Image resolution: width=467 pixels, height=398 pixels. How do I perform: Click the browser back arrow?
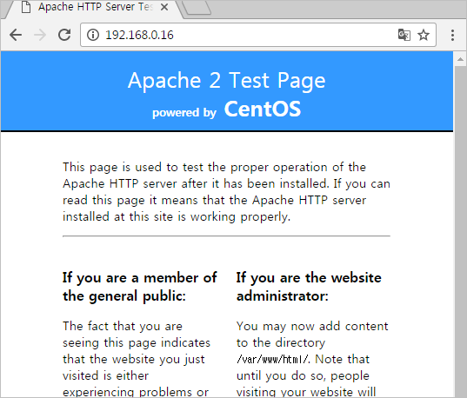pos(16,35)
